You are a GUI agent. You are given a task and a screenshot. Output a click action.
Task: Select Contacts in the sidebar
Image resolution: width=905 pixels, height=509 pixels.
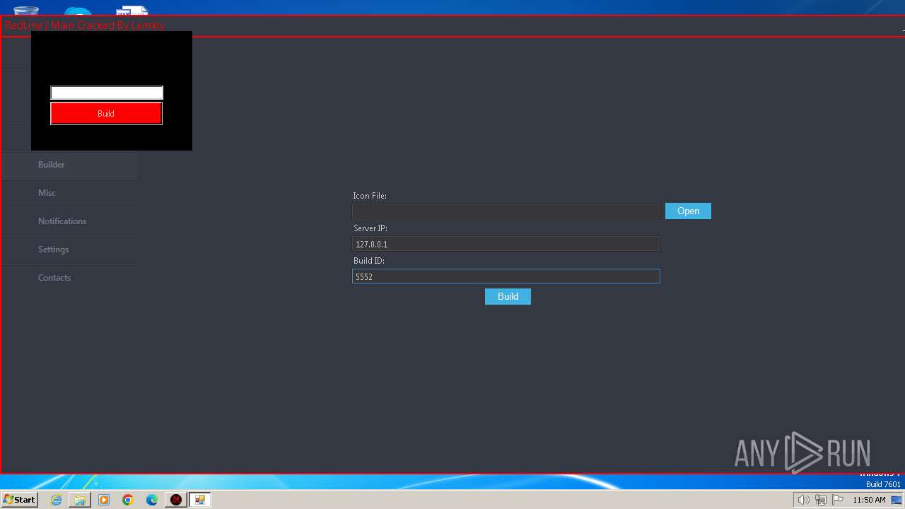coord(69,278)
